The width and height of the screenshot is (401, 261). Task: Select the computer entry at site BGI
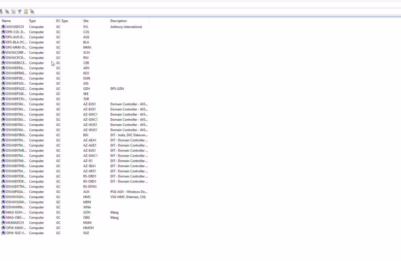(x=15, y=135)
